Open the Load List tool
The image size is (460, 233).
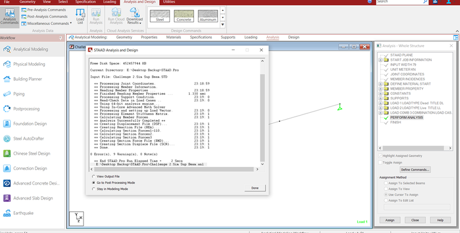[80, 17]
